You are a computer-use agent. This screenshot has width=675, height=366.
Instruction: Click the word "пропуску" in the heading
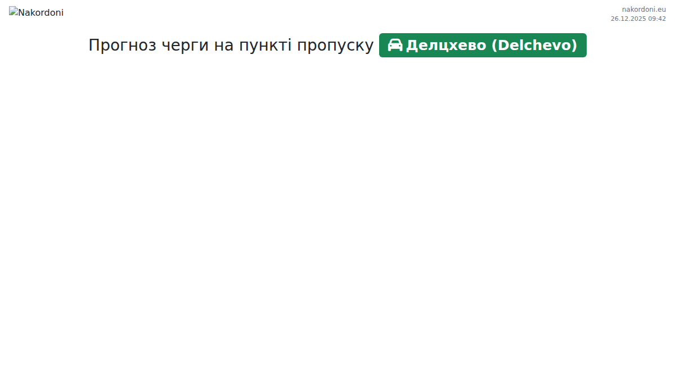335,46
